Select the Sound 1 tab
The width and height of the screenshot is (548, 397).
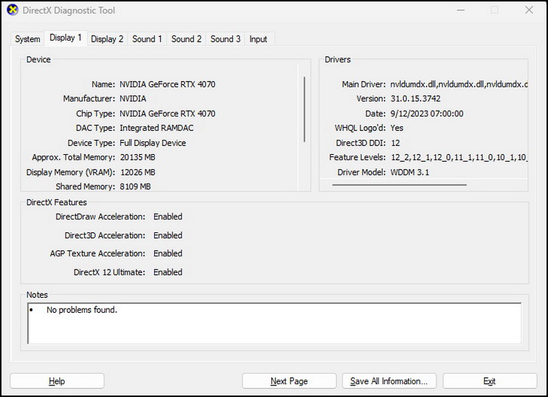(x=147, y=39)
